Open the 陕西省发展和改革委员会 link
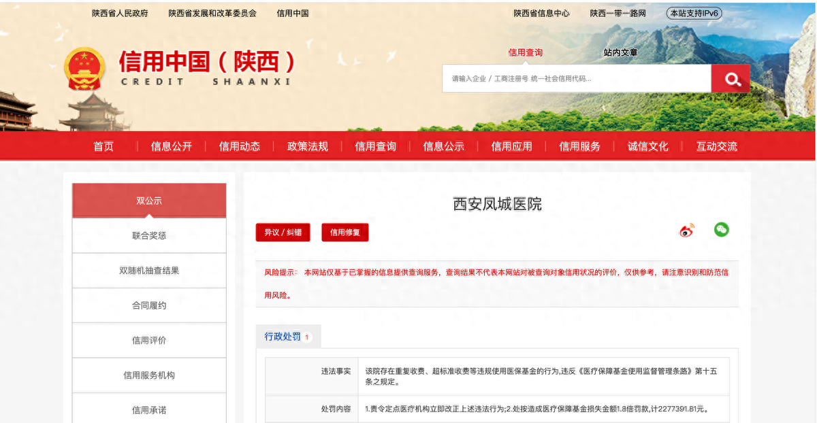Viewport: 817px width, 423px height. coord(212,13)
